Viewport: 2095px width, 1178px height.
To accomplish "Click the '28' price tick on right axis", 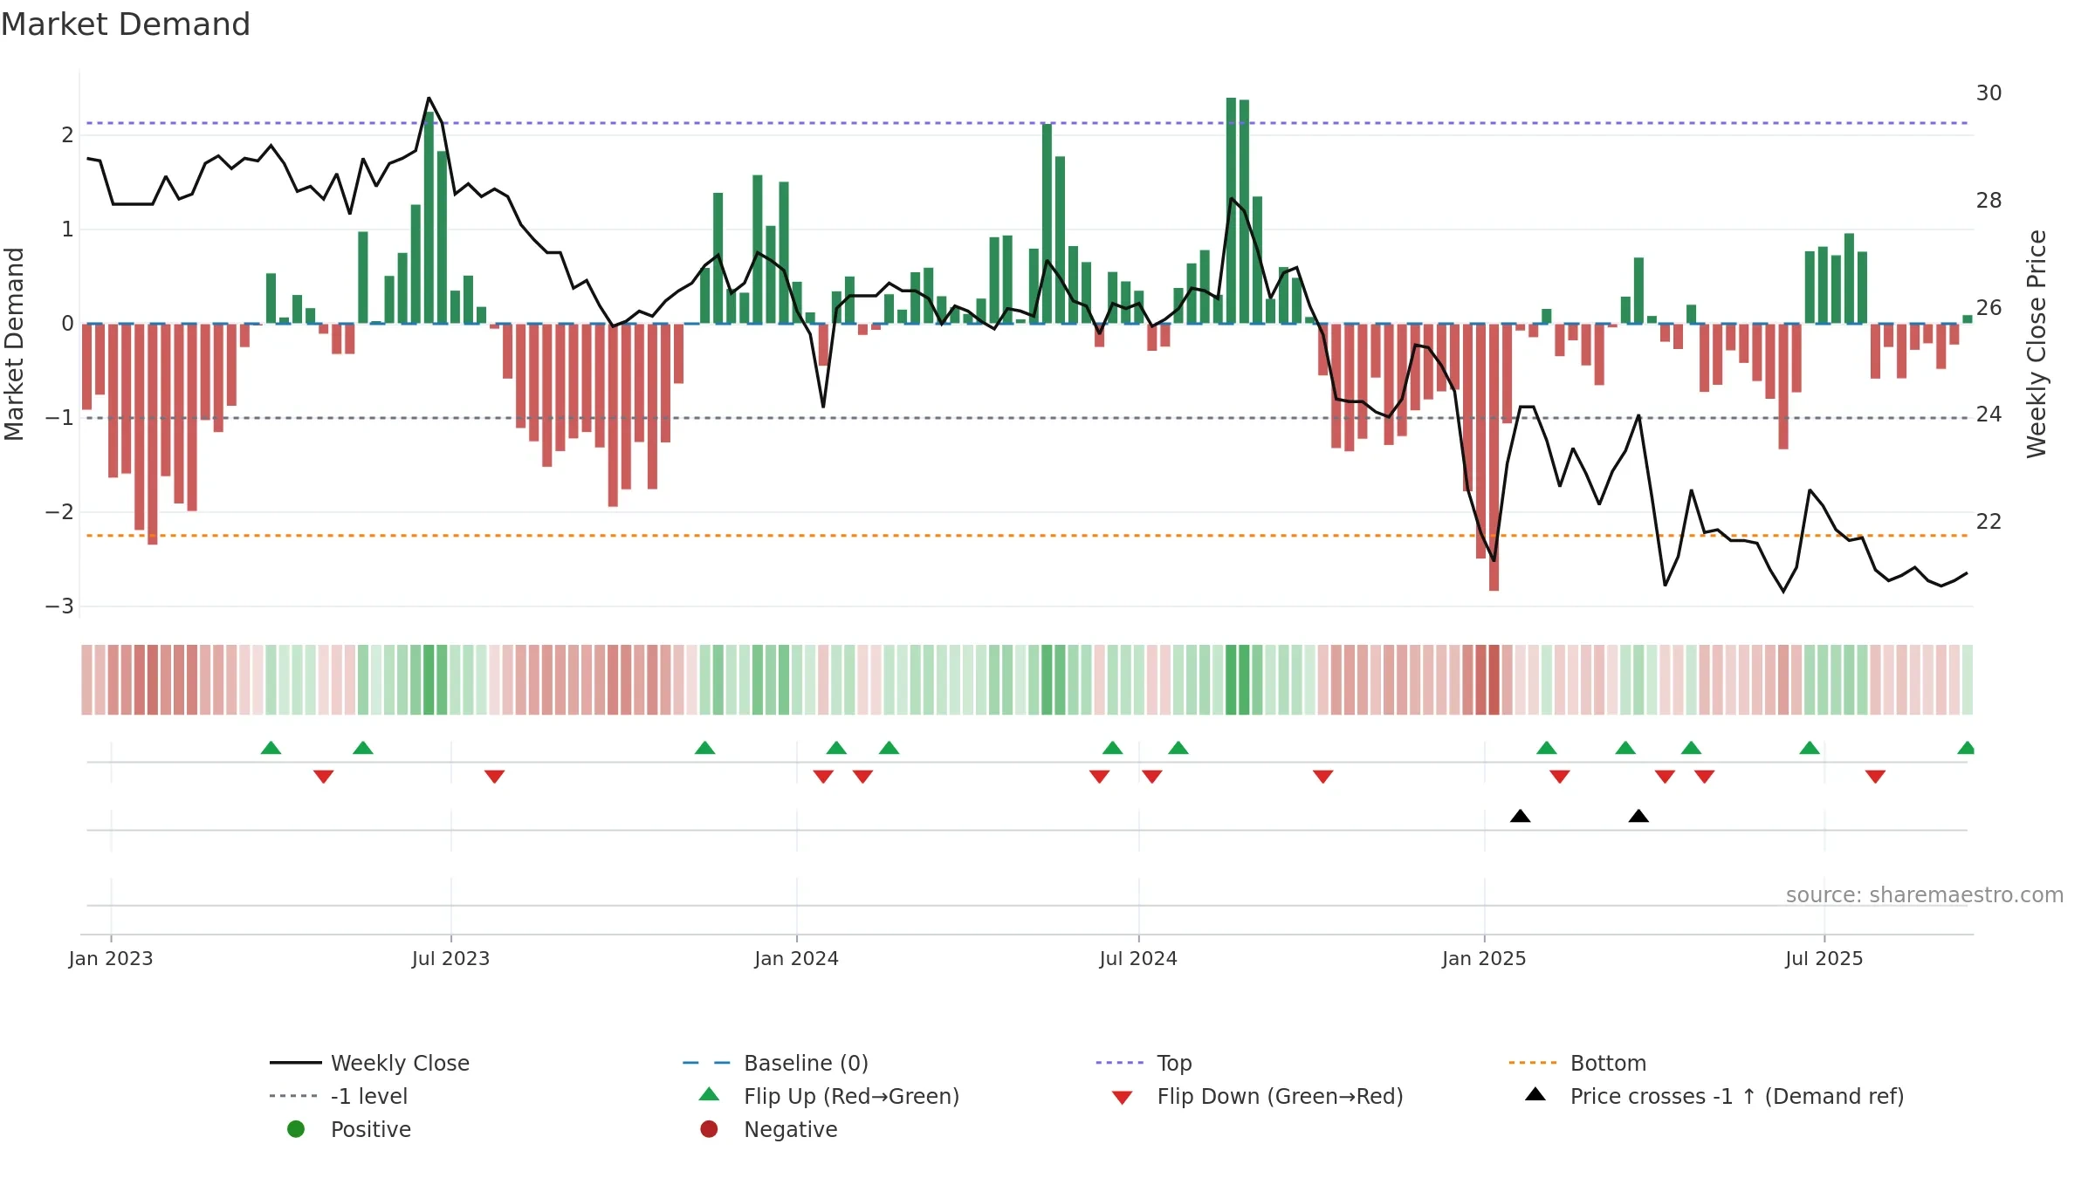I will click(x=1989, y=200).
